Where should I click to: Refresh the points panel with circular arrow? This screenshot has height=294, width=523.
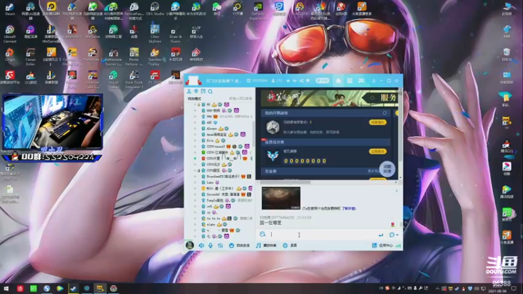pos(384,113)
